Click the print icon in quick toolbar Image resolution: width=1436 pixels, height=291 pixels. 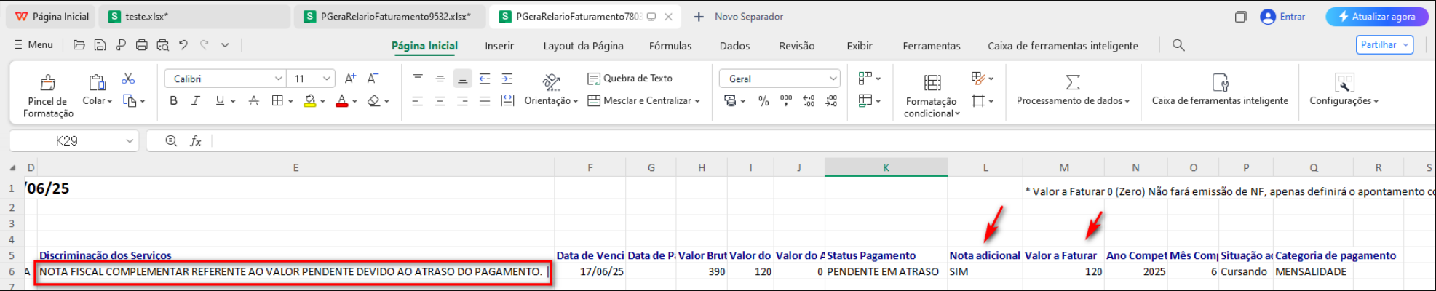tap(142, 45)
